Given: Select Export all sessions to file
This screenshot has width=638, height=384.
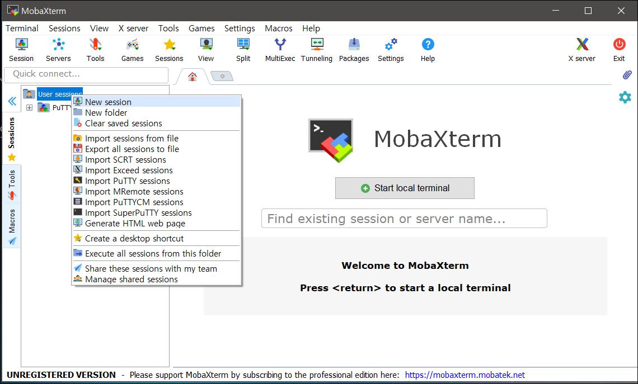Looking at the screenshot, I should coord(157,149).
